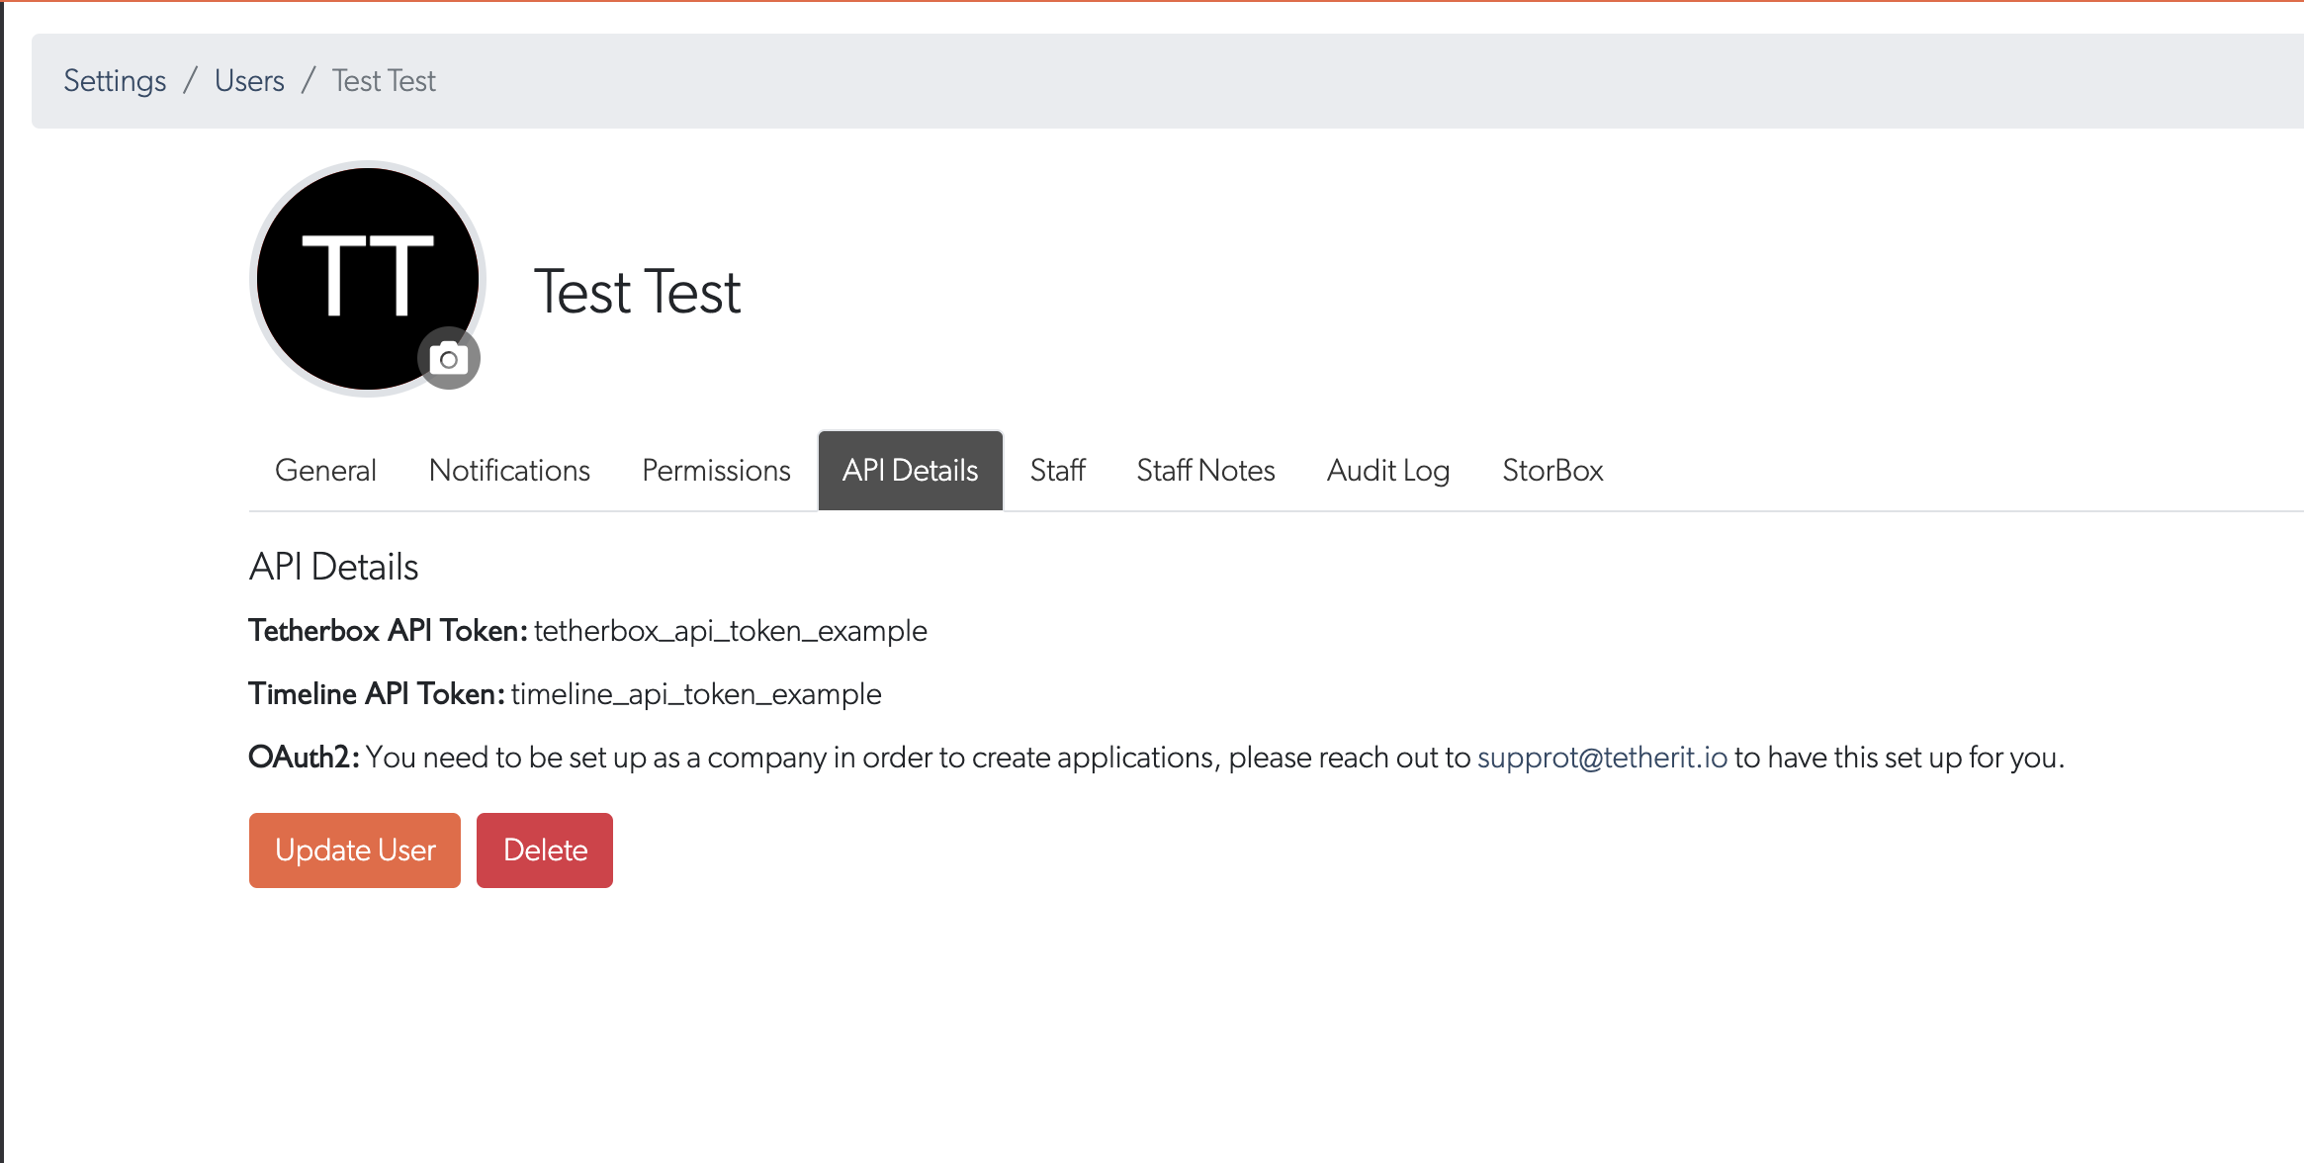Click the API Details section heading
Image resolution: width=2304 pixels, height=1163 pixels.
[x=334, y=566]
